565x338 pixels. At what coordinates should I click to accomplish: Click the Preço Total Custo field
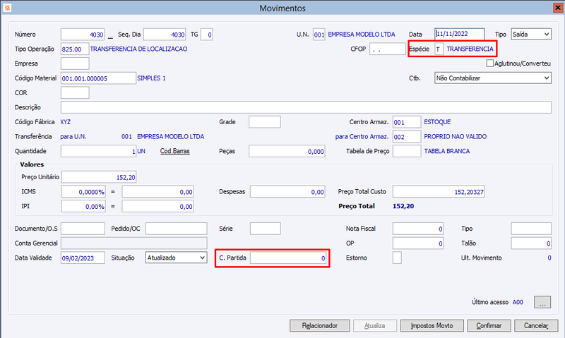pos(439,192)
